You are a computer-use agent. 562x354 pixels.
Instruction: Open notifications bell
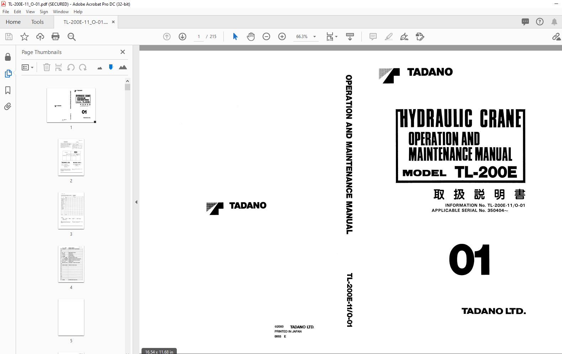554,22
